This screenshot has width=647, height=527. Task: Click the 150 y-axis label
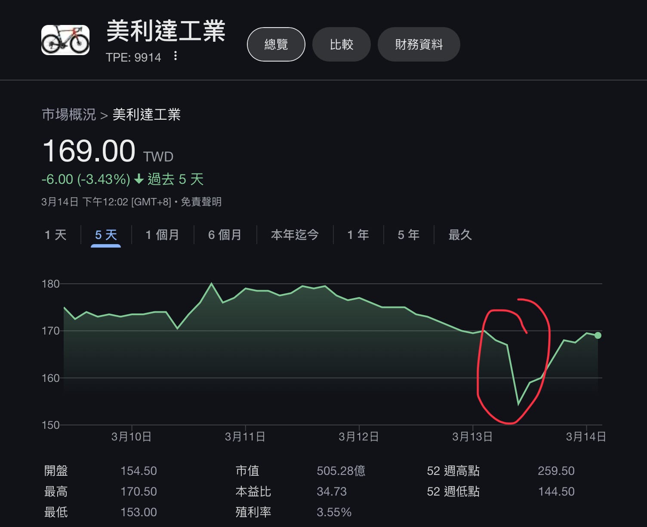click(x=50, y=425)
